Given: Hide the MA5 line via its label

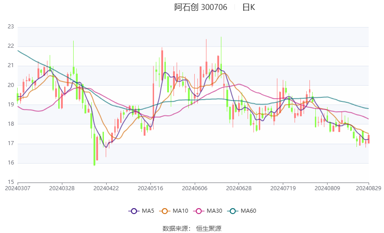Looking at the screenshot, I should click(x=148, y=211).
